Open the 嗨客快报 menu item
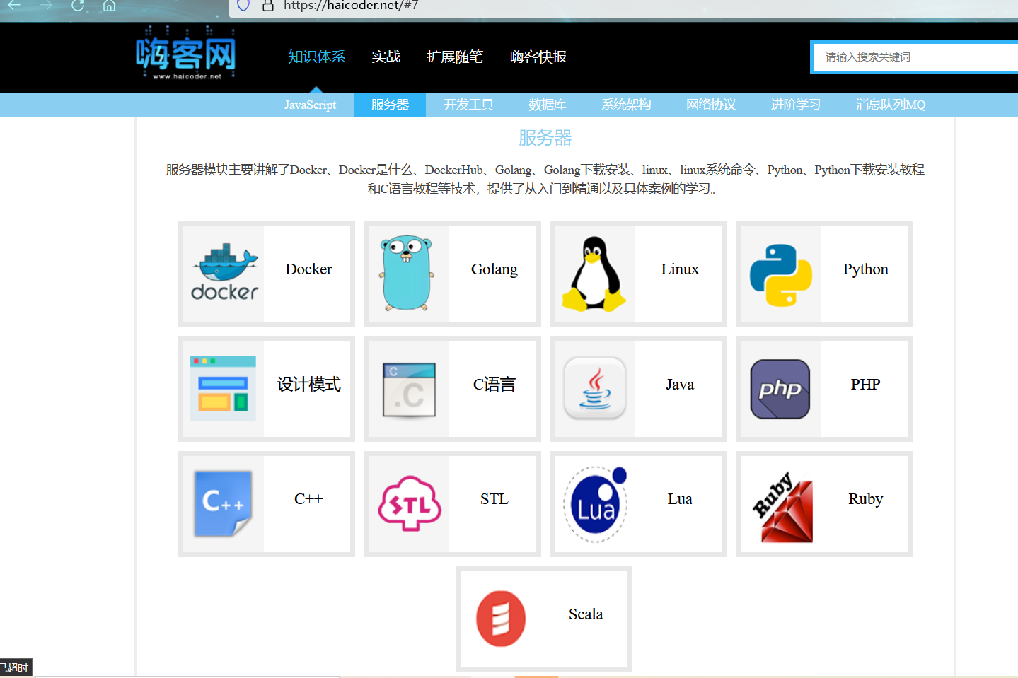Screen dimensions: 1018x678 [x=538, y=57]
